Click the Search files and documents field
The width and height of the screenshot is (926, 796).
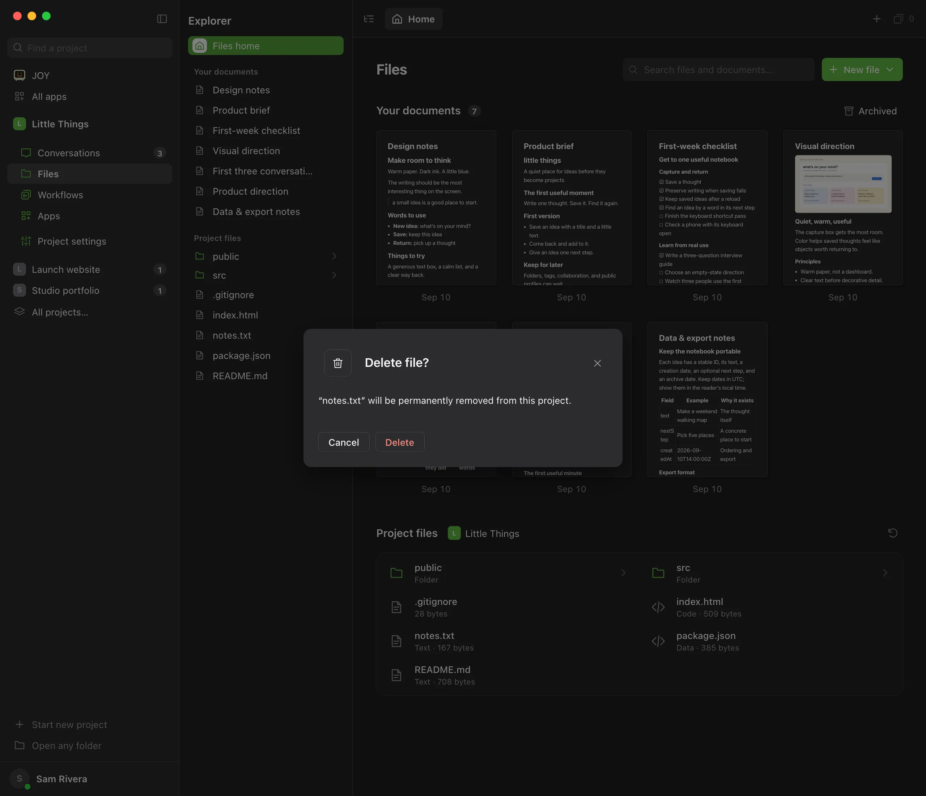(718, 70)
